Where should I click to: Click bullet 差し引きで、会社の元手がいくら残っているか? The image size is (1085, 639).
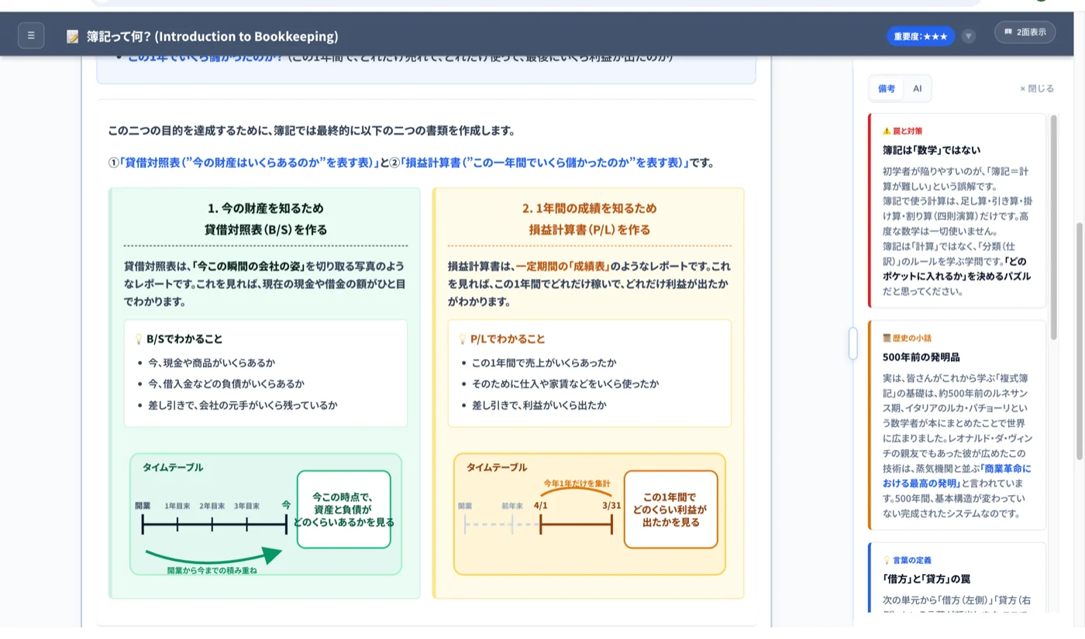243,405
